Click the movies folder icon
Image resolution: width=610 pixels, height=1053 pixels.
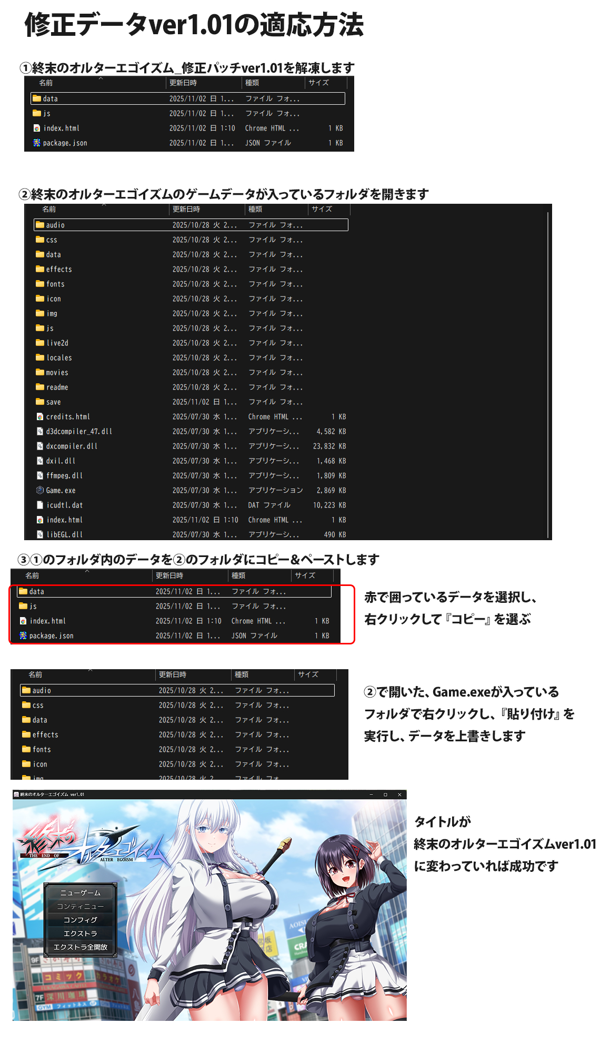pyautogui.click(x=40, y=372)
